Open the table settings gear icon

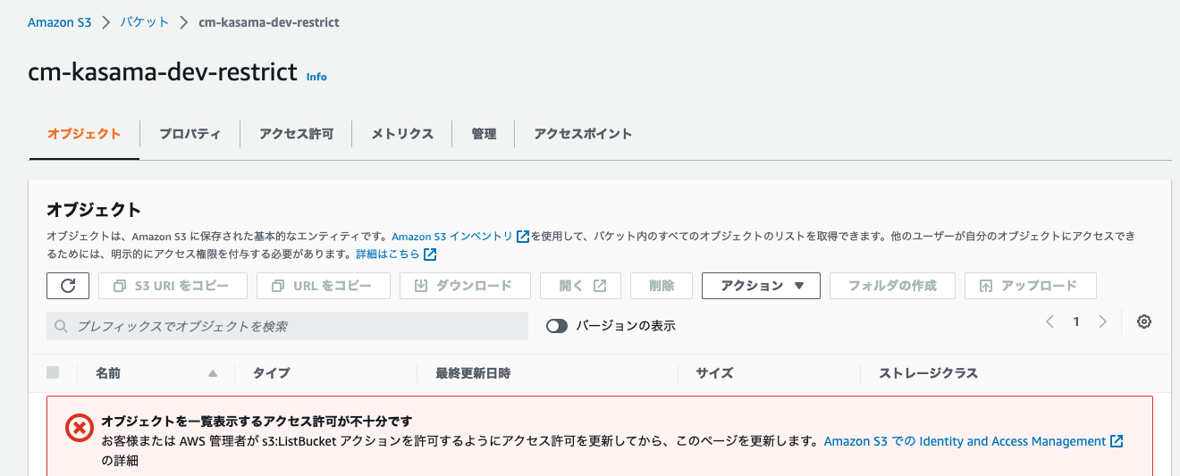pos(1143,322)
